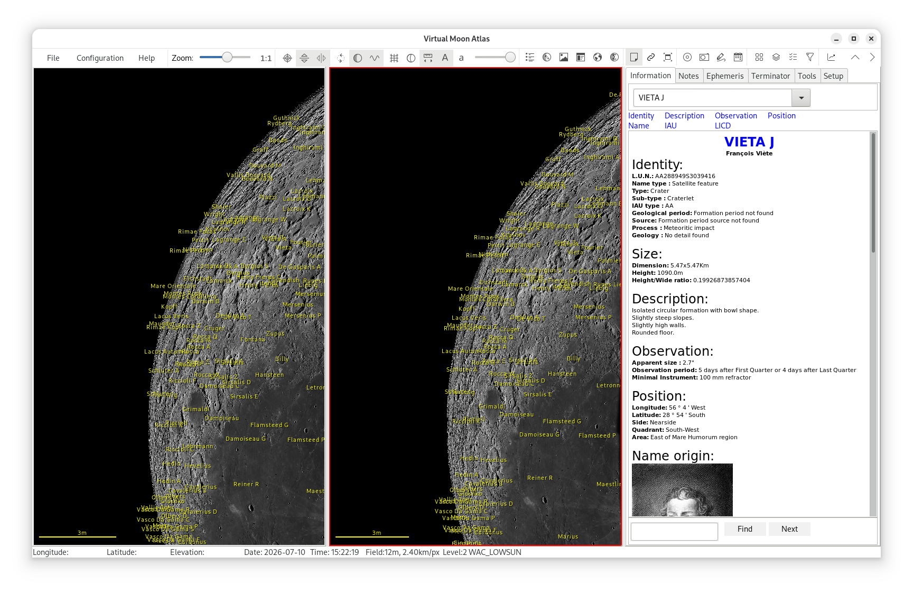
Task: Jump to the Position link
Action: point(781,116)
